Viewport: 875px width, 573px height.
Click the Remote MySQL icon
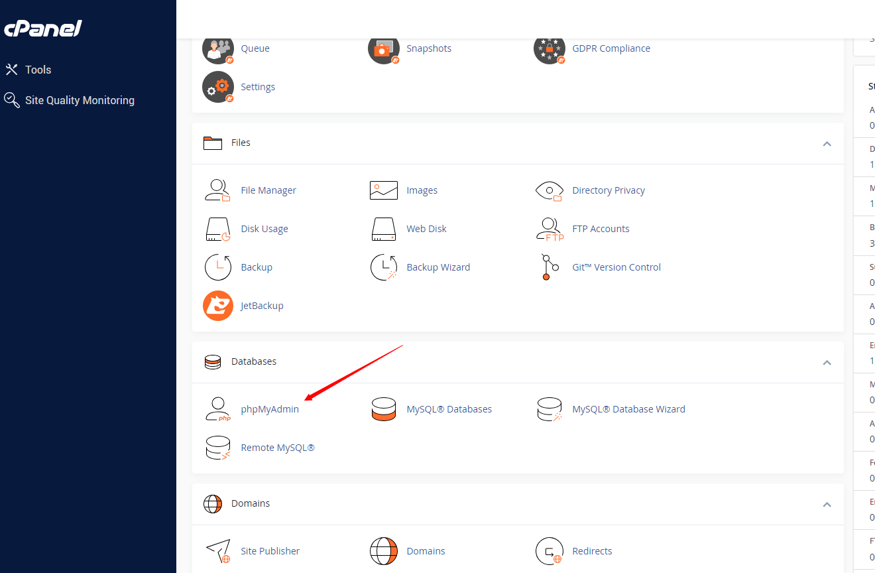click(x=217, y=448)
